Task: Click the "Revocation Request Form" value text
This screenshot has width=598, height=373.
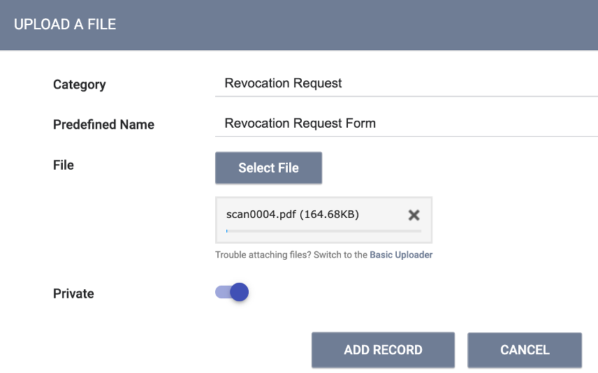Action: point(300,124)
